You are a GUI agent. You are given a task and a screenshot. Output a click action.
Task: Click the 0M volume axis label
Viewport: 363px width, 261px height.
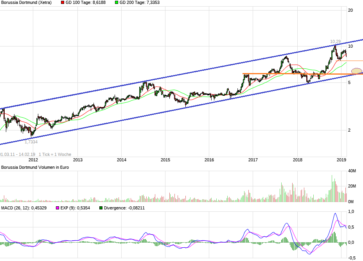click(x=351, y=202)
